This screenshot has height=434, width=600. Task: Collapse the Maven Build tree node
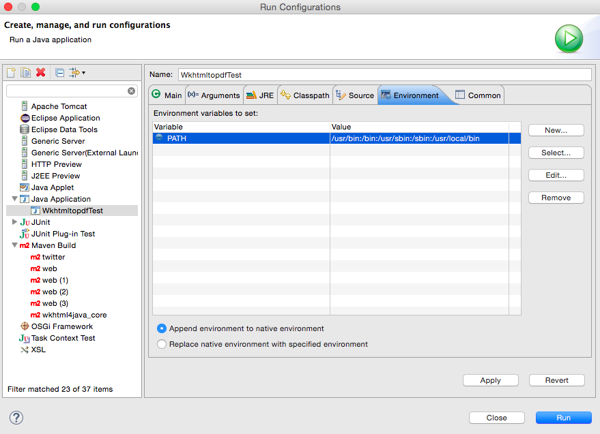[14, 245]
